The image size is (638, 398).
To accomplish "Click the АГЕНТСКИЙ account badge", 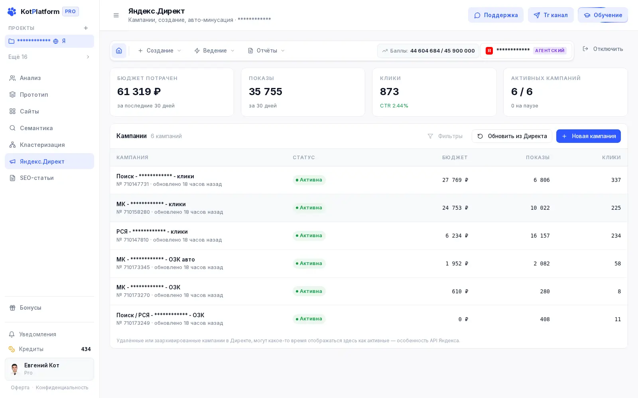I will [550, 51].
